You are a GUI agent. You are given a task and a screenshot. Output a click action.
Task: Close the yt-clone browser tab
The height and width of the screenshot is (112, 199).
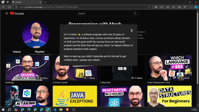[x=40, y=2]
